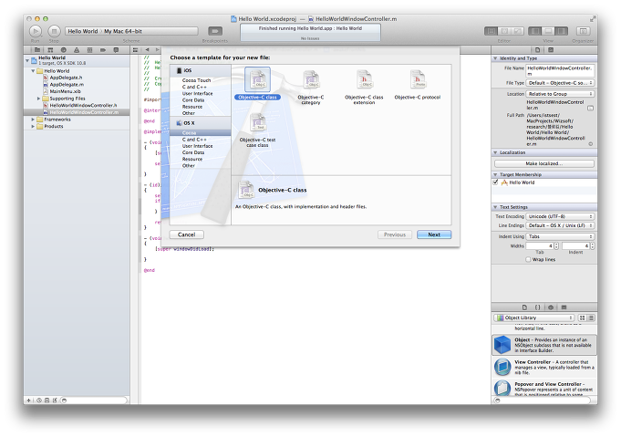Select Cocoa Touch under iOS
This screenshot has height=437, width=621.
196,80
